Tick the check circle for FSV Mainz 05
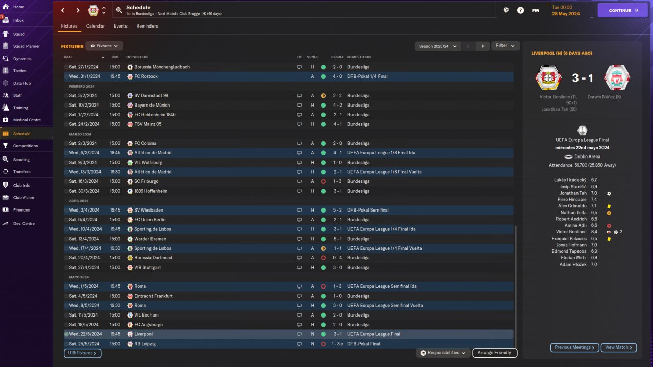 66,124
